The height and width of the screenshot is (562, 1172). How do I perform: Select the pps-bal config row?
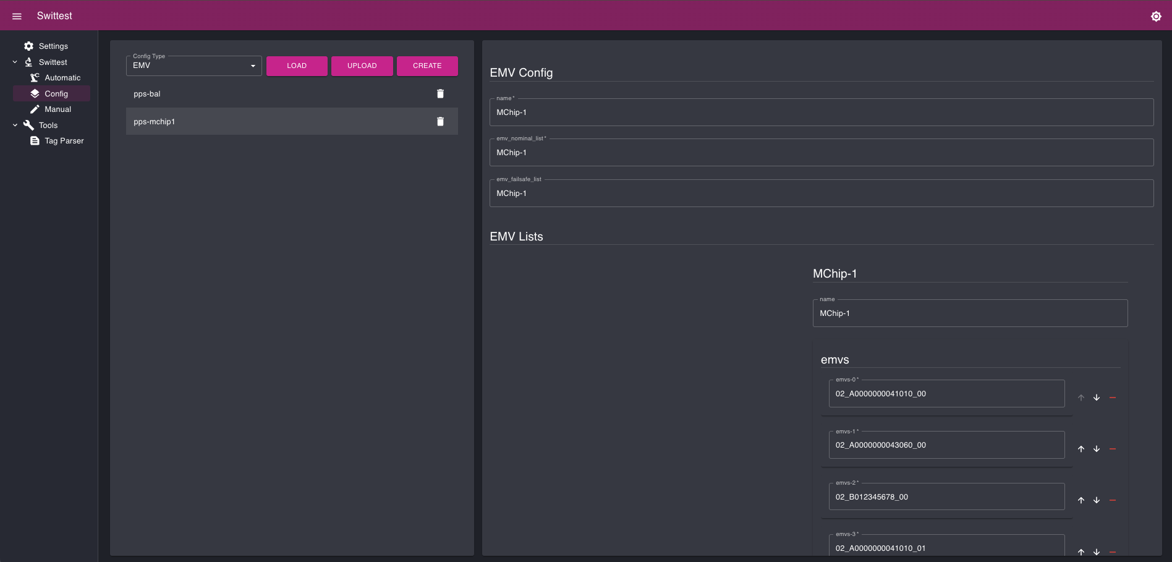292,94
